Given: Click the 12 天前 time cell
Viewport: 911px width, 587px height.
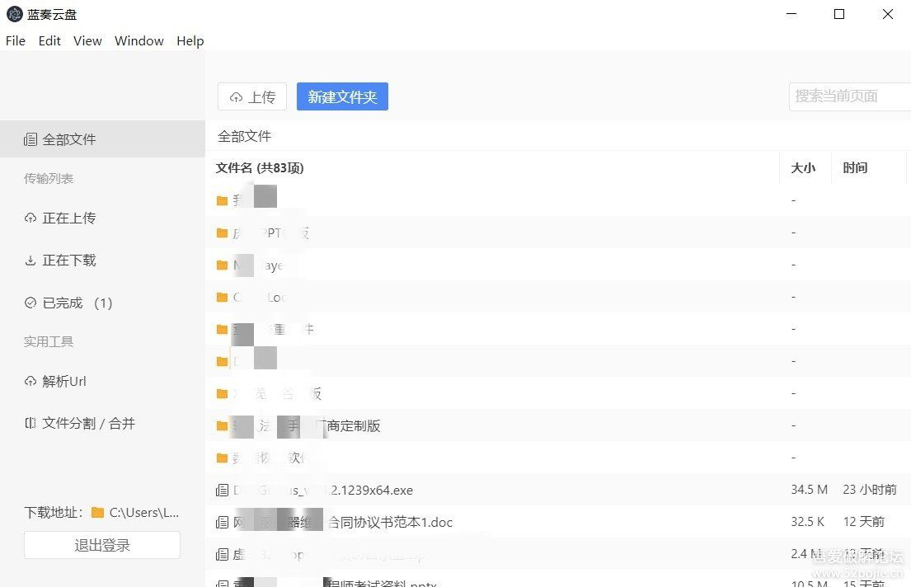Looking at the screenshot, I should 864,522.
